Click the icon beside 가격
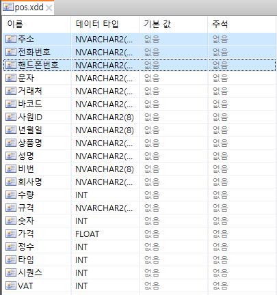 11,234
